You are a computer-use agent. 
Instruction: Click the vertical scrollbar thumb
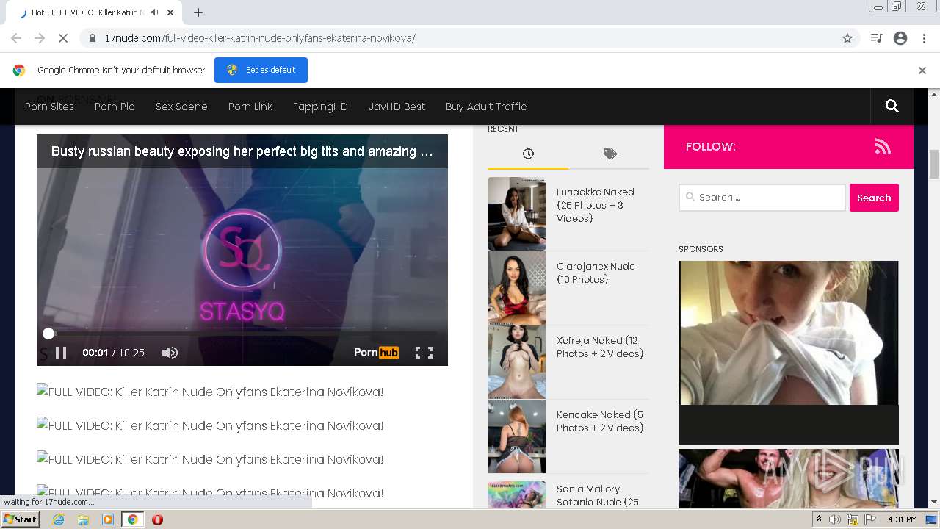(934, 164)
